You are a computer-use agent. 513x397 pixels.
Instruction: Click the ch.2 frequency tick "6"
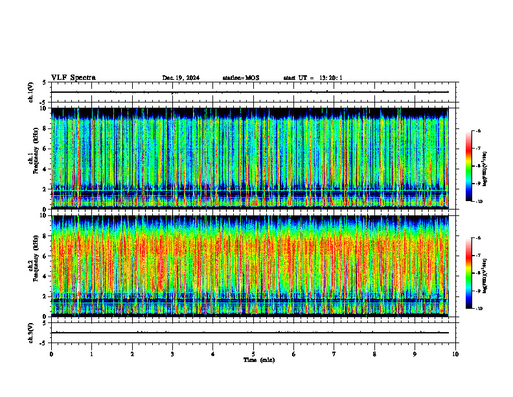click(x=45, y=256)
